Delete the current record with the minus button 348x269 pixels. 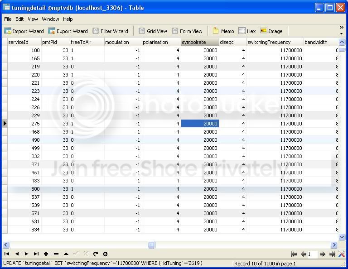point(56,254)
